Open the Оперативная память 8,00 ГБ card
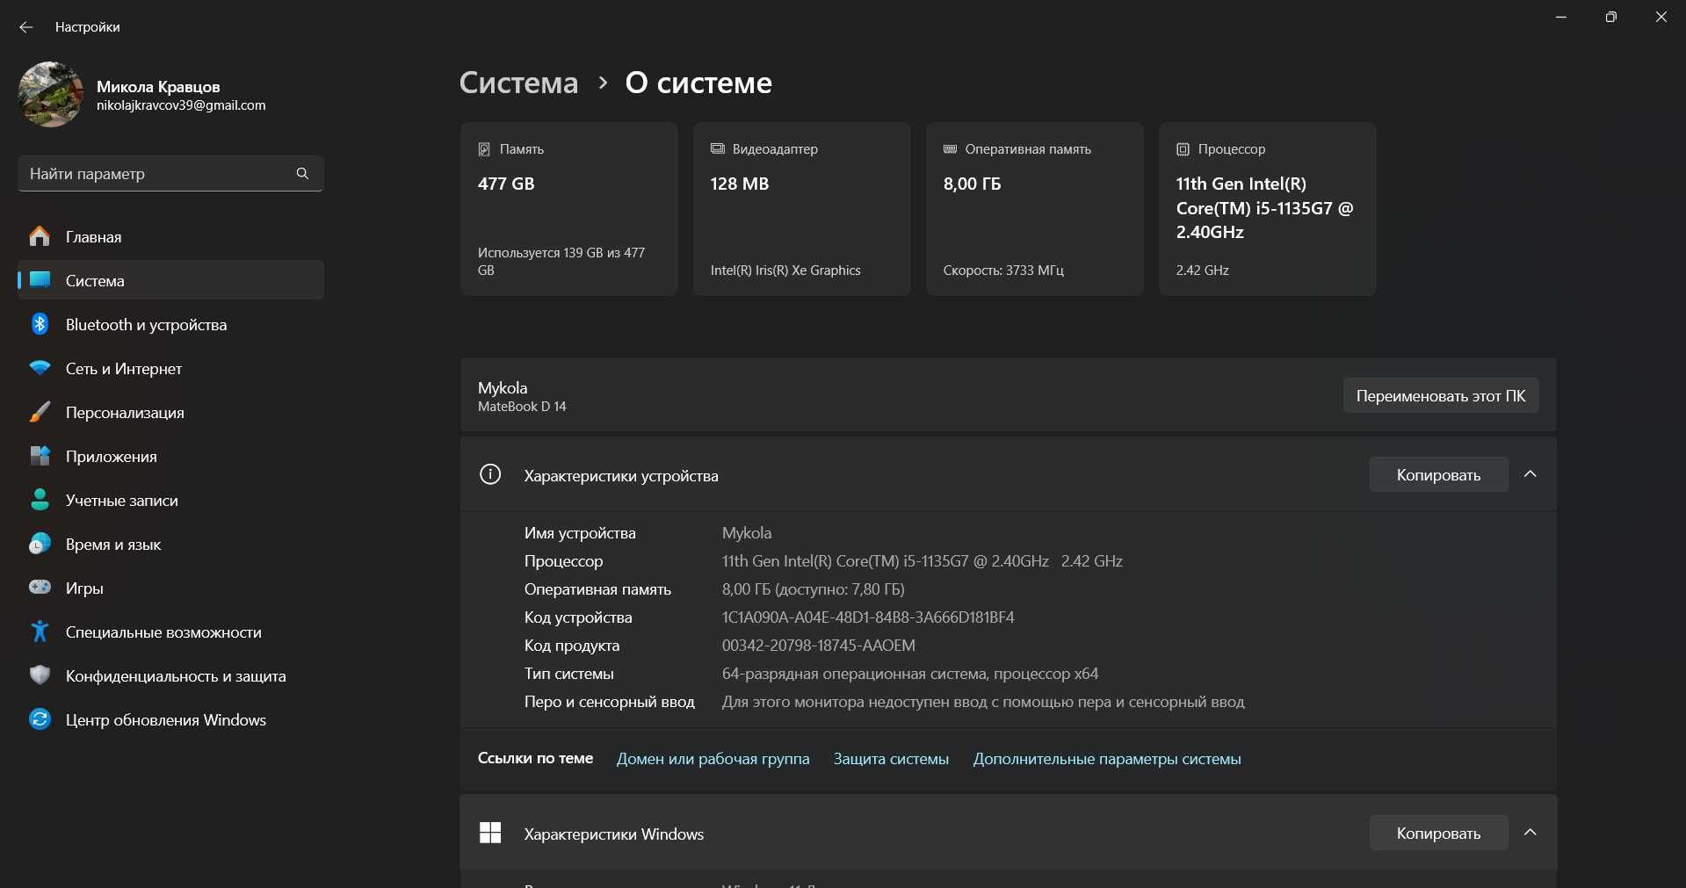This screenshot has height=888, width=1686. 1035,209
